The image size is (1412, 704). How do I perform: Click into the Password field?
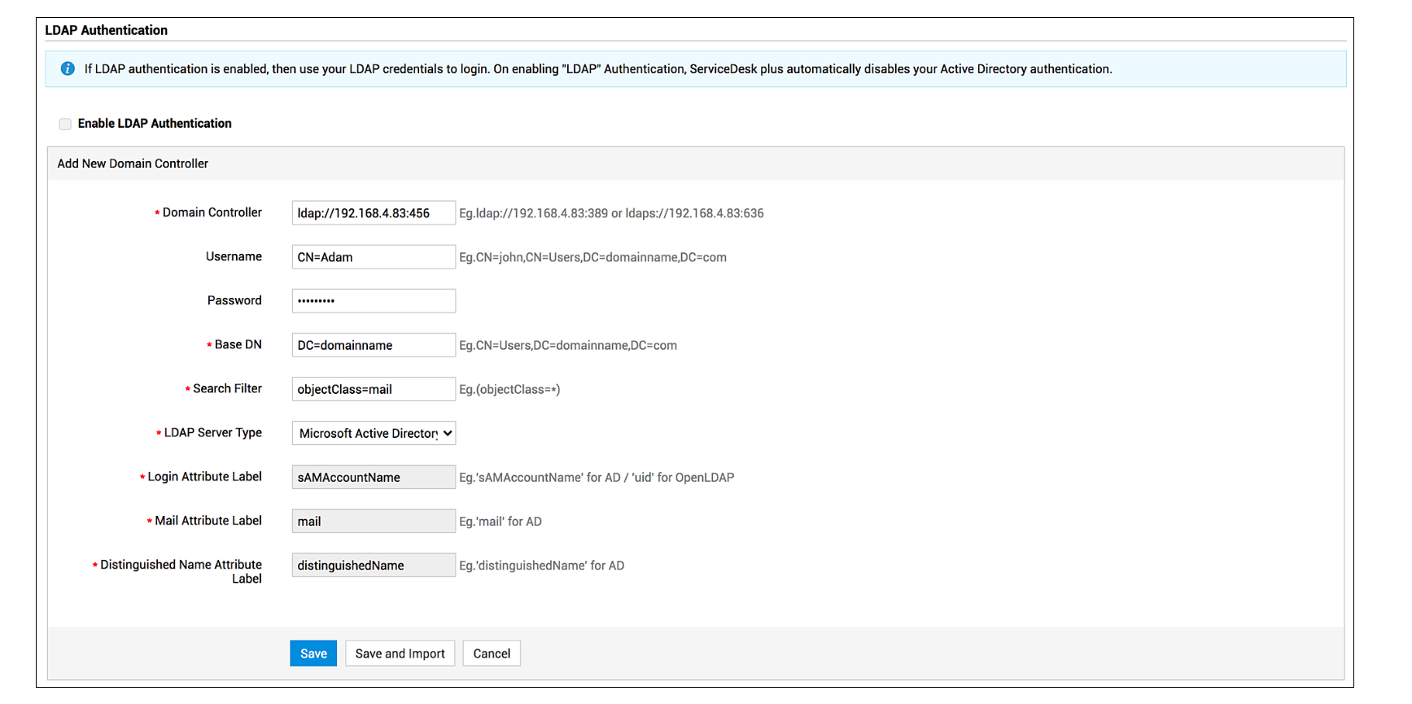pos(374,301)
